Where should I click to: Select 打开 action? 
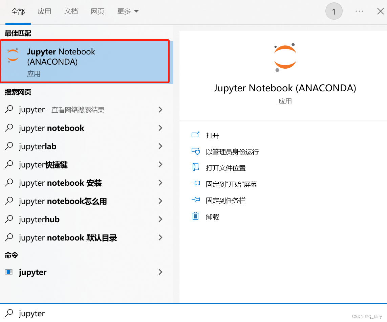pyautogui.click(x=213, y=135)
